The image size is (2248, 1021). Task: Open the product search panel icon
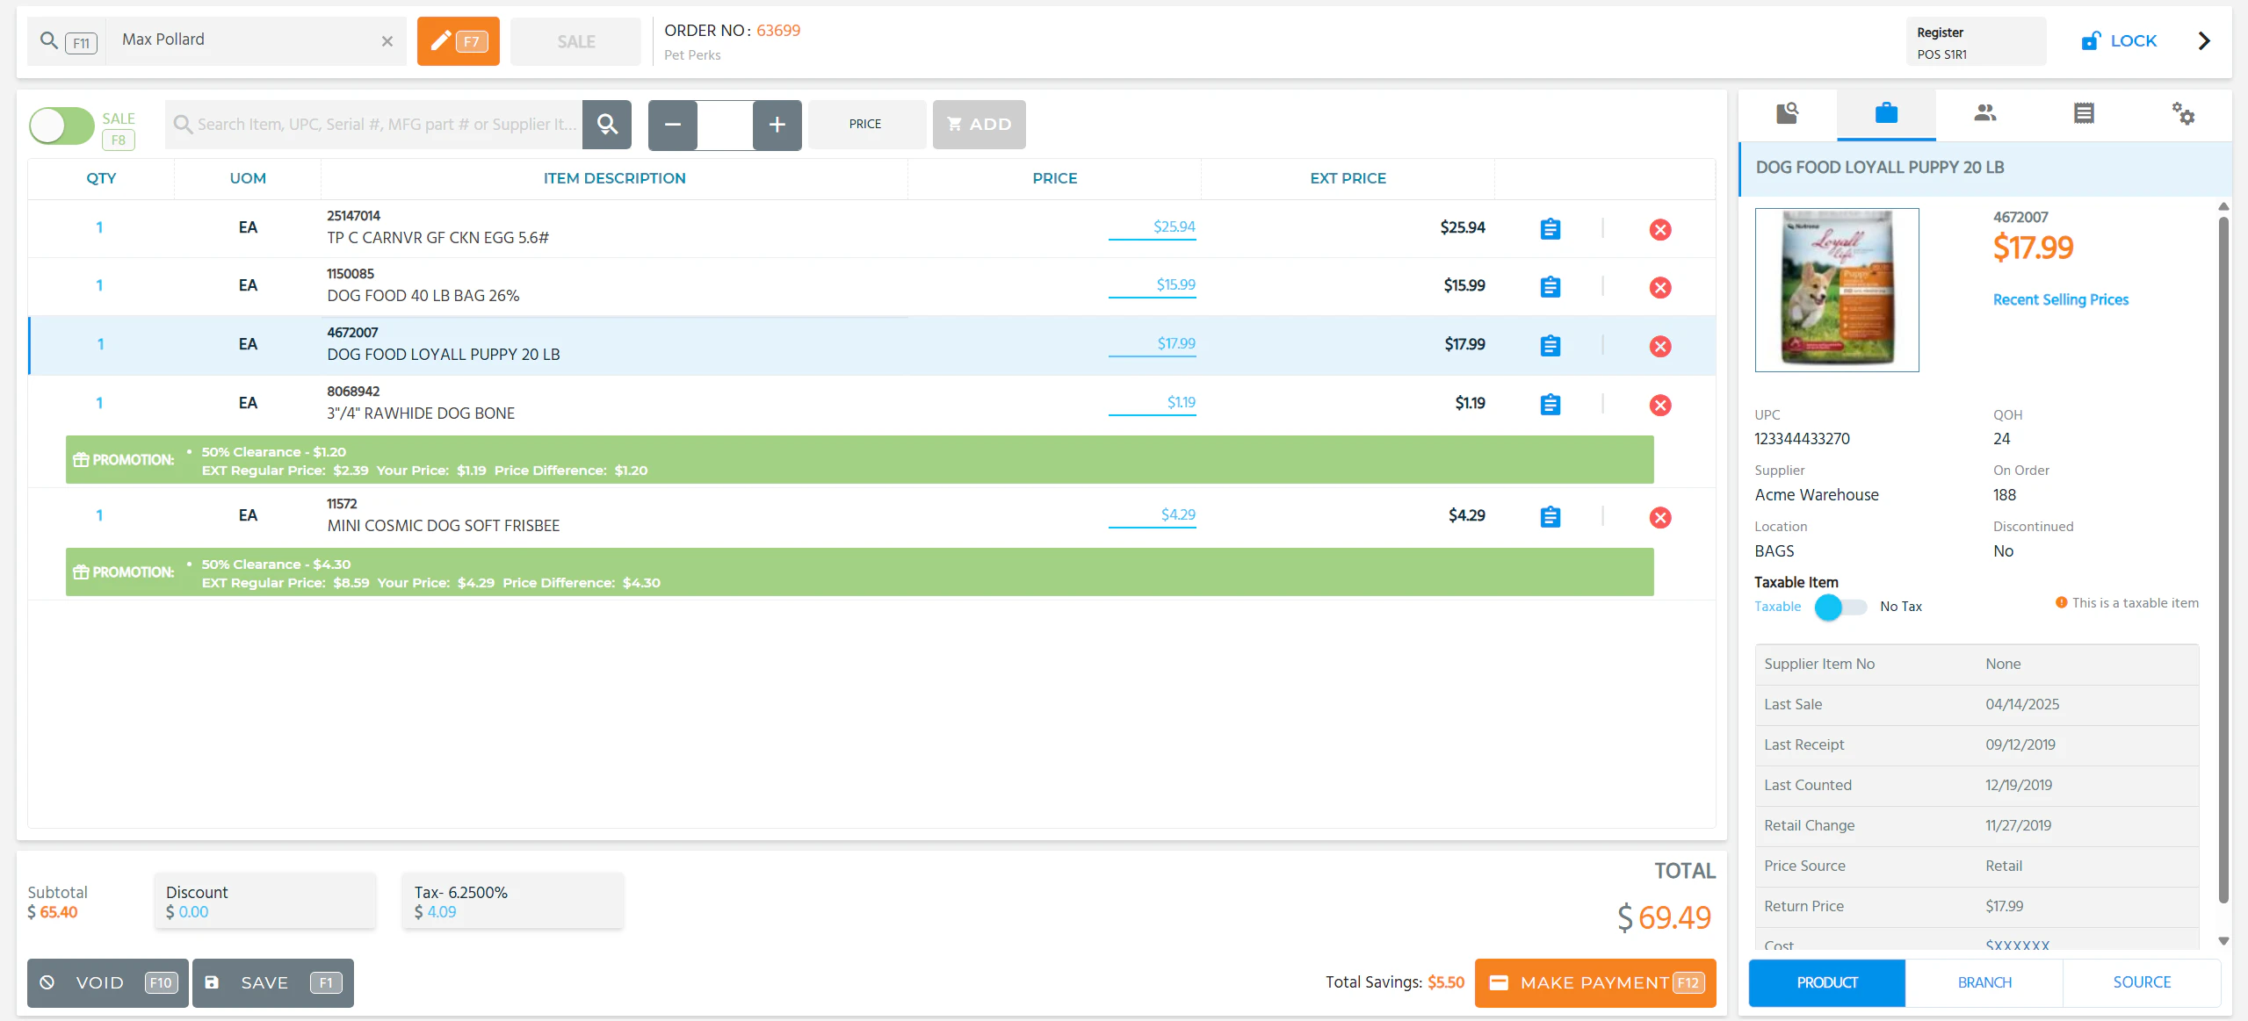[x=1788, y=114]
